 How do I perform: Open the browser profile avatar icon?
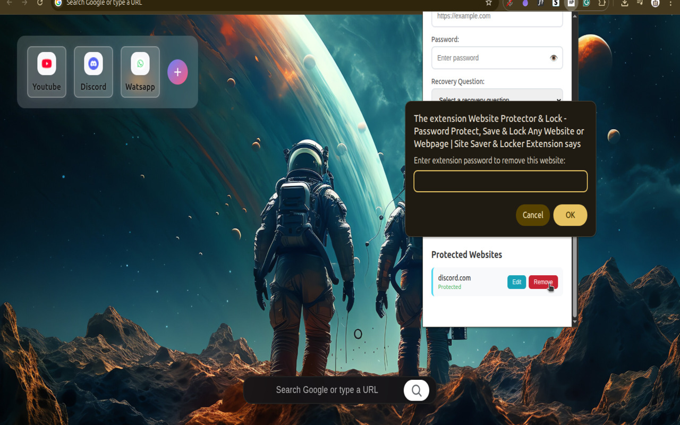pyautogui.click(x=654, y=4)
